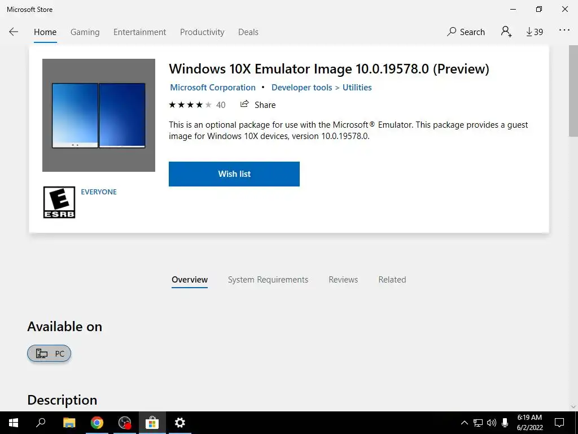Image resolution: width=578 pixels, height=434 pixels.
Task: Launch Google Chrome from the taskbar
Action: 97,423
